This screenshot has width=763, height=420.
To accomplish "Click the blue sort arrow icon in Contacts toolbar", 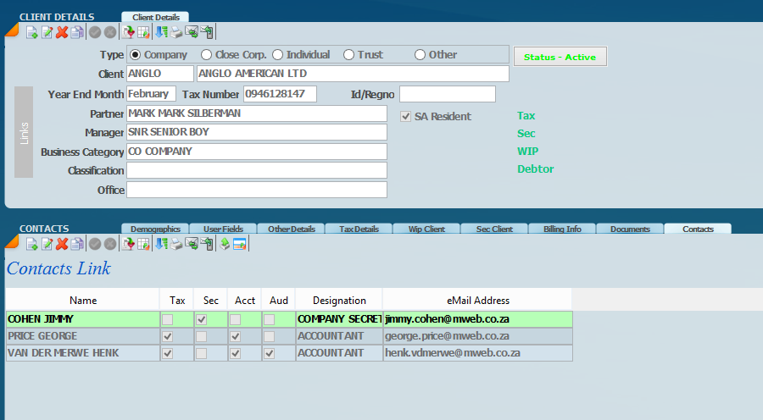I will (x=161, y=244).
